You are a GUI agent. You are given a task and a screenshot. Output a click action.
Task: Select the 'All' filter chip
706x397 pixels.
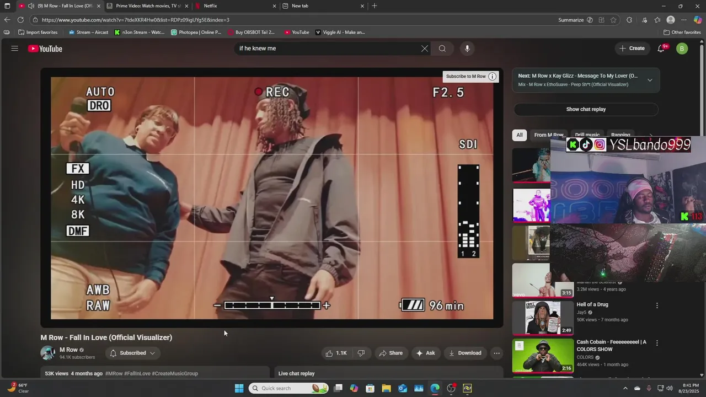tap(520, 135)
